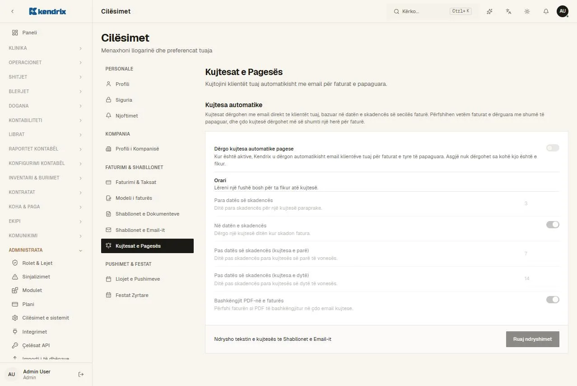Click the card icon for Plani
Viewport: 577px width, 386px height.
click(x=15, y=304)
